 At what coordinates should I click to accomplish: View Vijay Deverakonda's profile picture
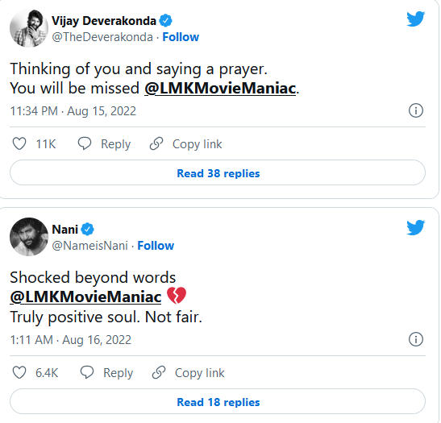tap(29, 28)
